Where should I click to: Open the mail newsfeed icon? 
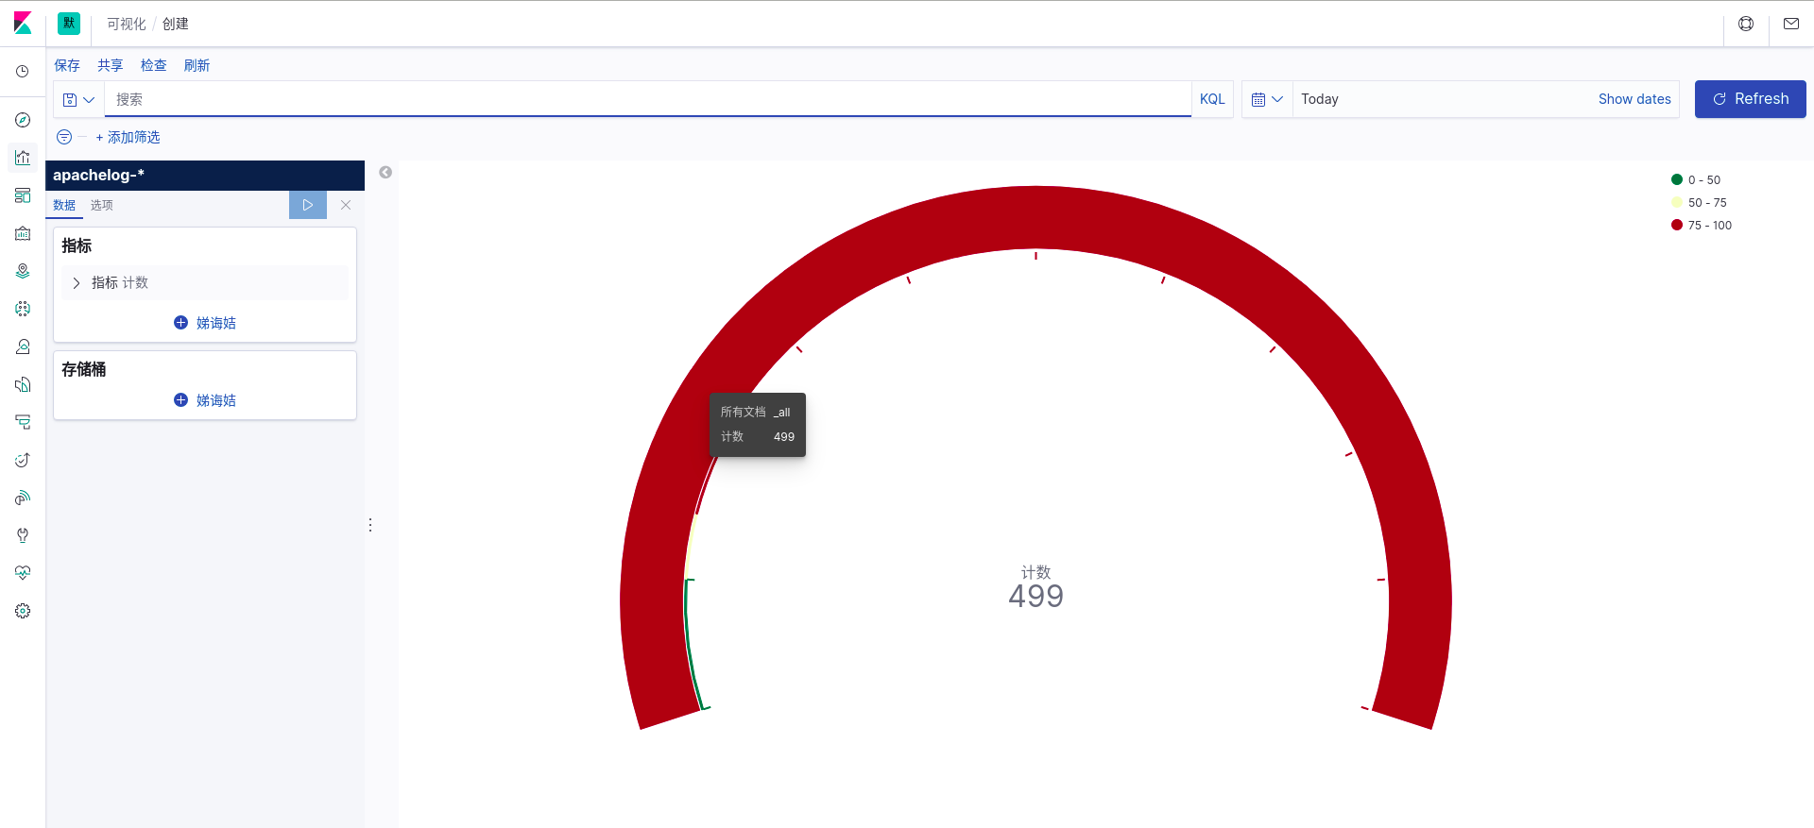[1791, 24]
